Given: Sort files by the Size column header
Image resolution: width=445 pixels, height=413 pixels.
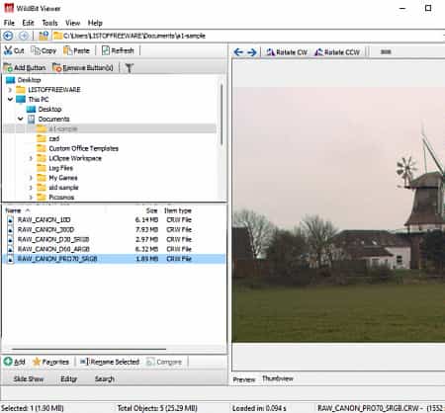Looking at the screenshot, I should [x=151, y=210].
